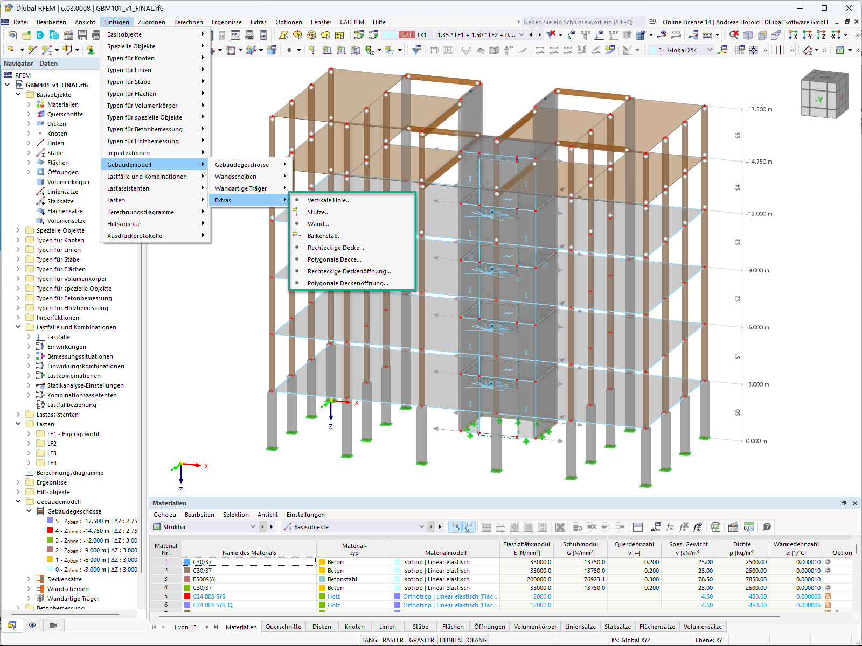Open the Basisobjekte dropdown in the table panel
Screen dimensions: 862x646
[422, 527]
